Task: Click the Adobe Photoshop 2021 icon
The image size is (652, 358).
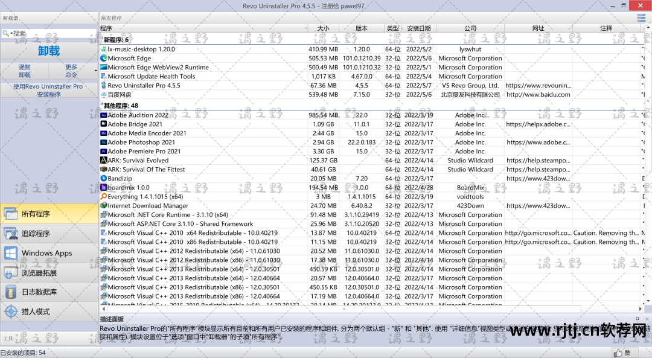Action: click(104, 142)
